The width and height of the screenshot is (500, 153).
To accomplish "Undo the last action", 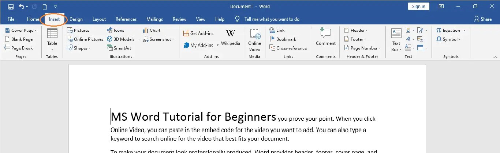I will point(21,7).
